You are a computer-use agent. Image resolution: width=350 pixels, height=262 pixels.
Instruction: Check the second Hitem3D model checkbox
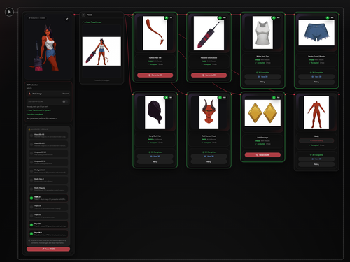[x=31, y=145]
